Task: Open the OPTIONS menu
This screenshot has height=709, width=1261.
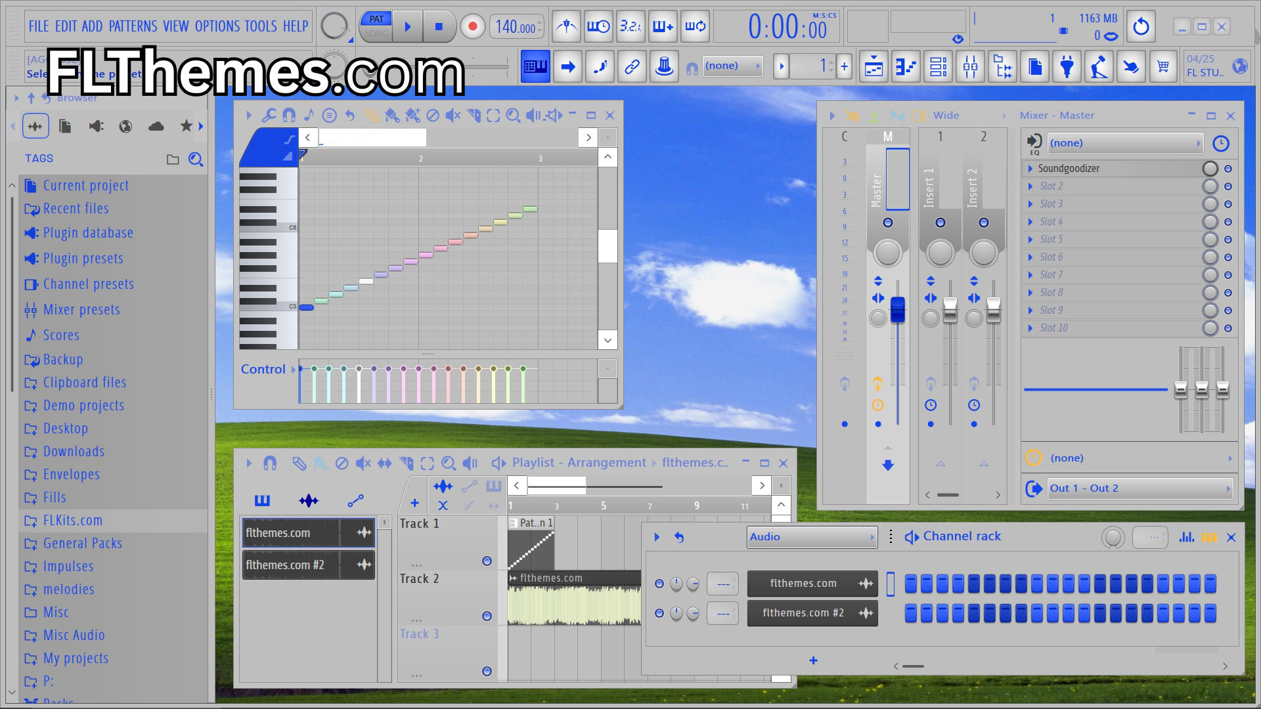Action: coord(217,26)
